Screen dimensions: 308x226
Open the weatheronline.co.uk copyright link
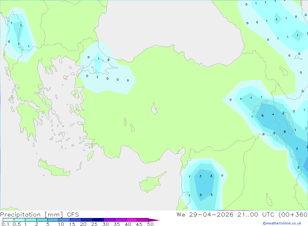click(x=282, y=223)
